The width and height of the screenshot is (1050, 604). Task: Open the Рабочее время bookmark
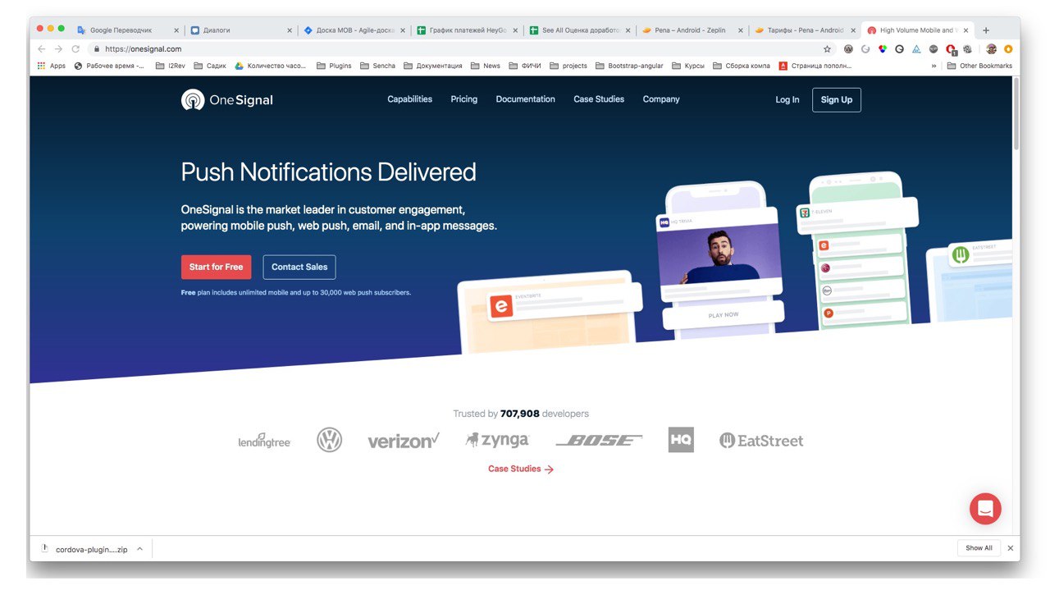point(109,66)
